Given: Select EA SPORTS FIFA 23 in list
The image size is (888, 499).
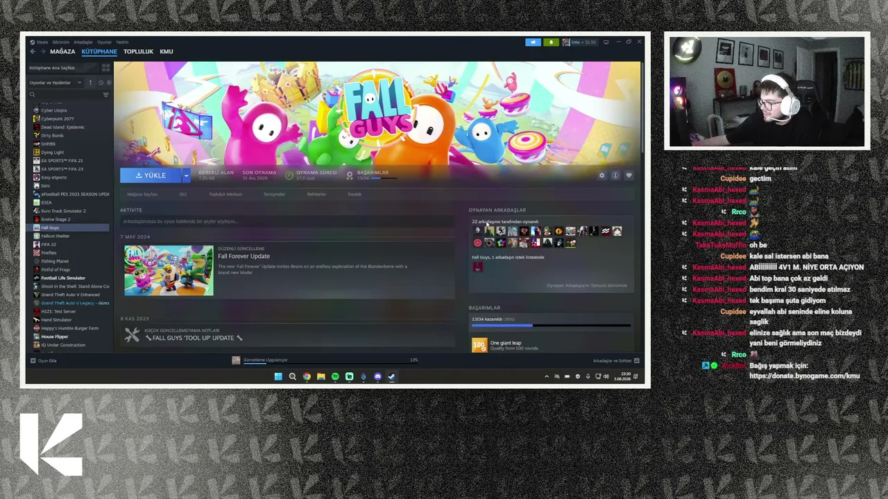Looking at the screenshot, I should (x=62, y=168).
